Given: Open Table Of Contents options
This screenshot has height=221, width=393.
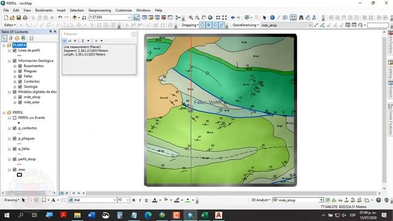Looking at the screenshot, I should click(x=31, y=38).
